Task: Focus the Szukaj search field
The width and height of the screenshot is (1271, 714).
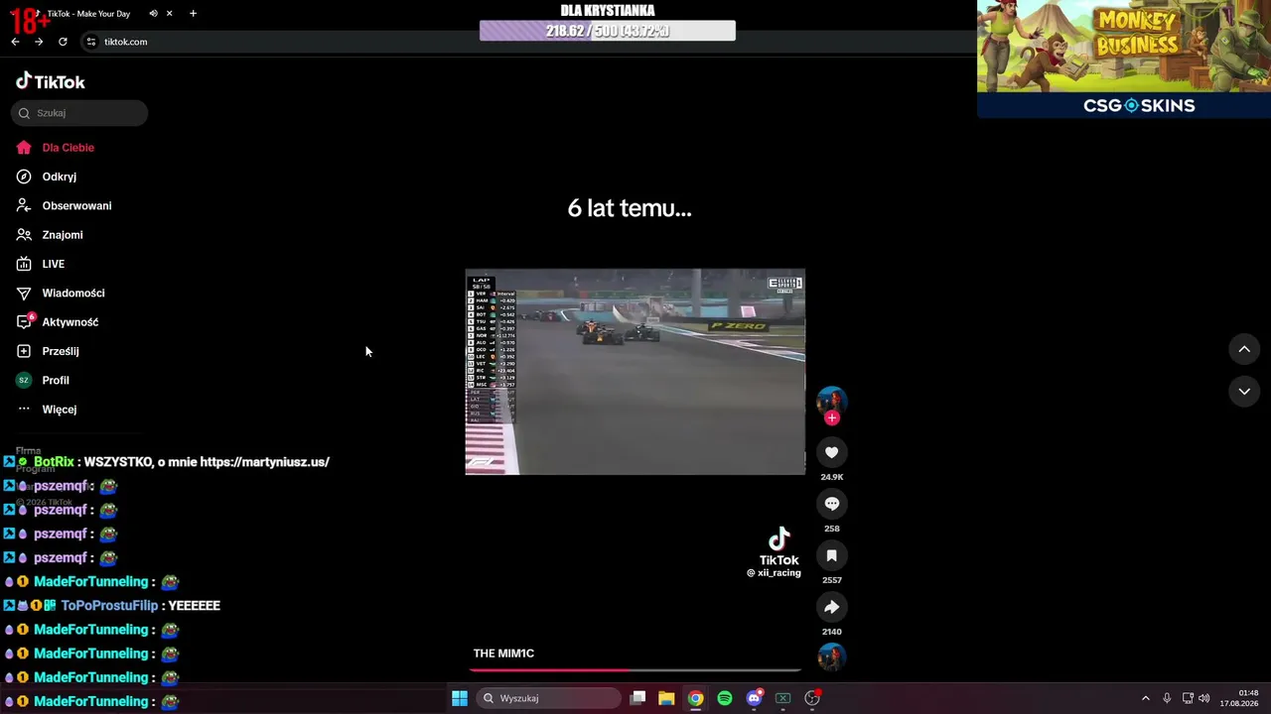Action: pos(79,113)
